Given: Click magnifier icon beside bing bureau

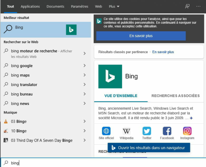Looking at the screenshot, I should (x=6, y=94).
